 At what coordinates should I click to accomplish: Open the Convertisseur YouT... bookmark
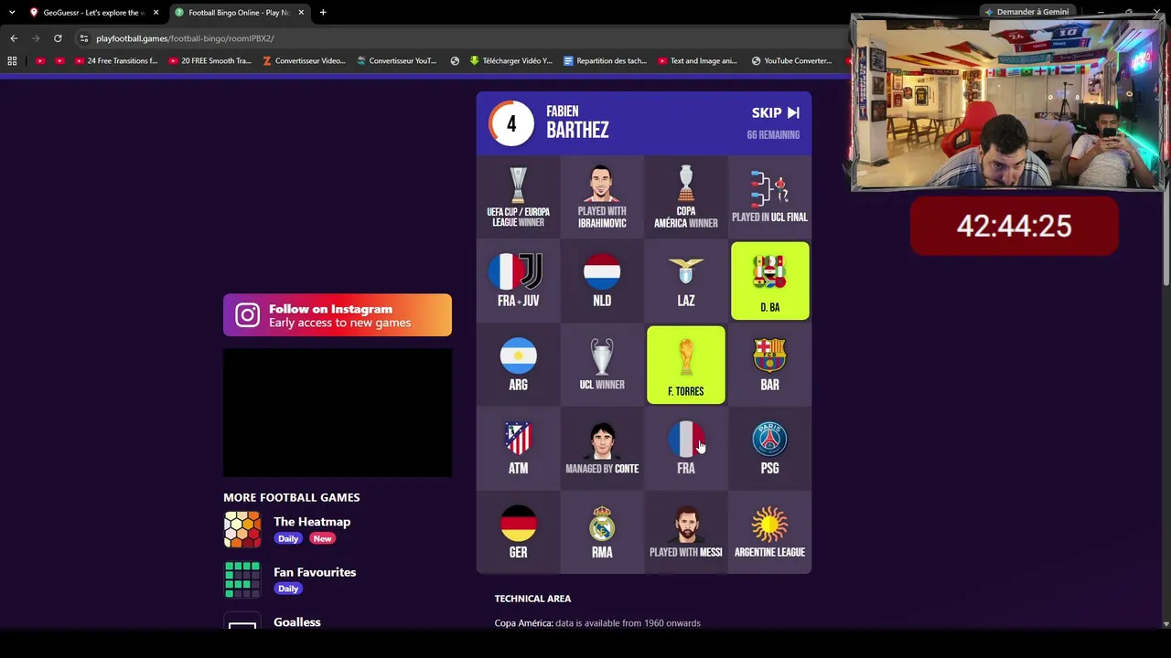tap(396, 61)
